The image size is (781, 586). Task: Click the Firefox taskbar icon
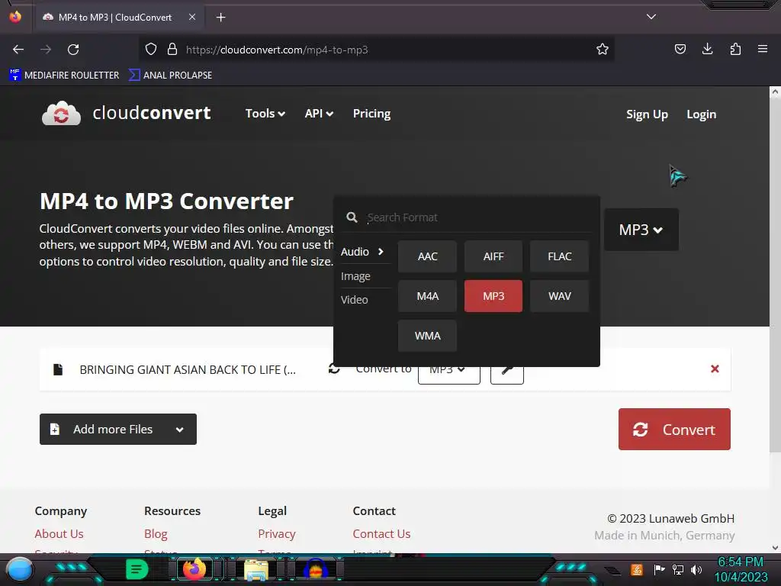[194, 569]
